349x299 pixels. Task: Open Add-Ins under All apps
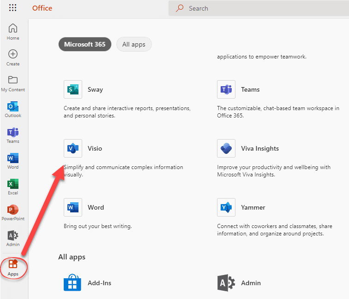pyautogui.click(x=73, y=282)
